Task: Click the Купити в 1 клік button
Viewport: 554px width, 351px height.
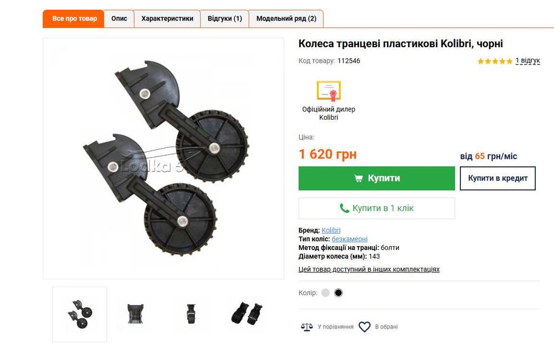Action: coord(377,208)
